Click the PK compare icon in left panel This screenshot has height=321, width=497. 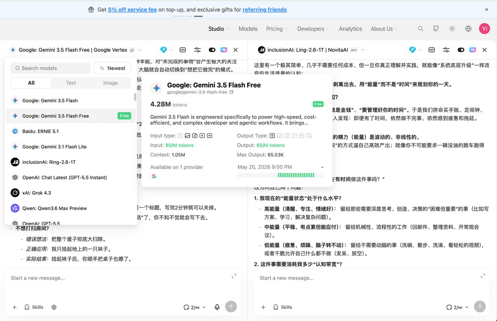tap(224, 50)
